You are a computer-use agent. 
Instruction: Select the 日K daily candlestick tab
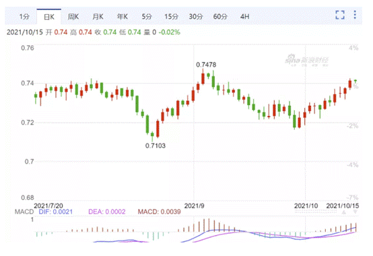[x=49, y=17]
